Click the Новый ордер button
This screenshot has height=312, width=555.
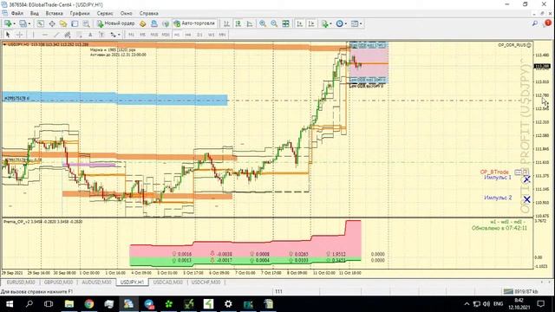point(116,23)
